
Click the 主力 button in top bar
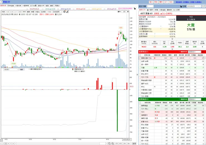(166, 2)
